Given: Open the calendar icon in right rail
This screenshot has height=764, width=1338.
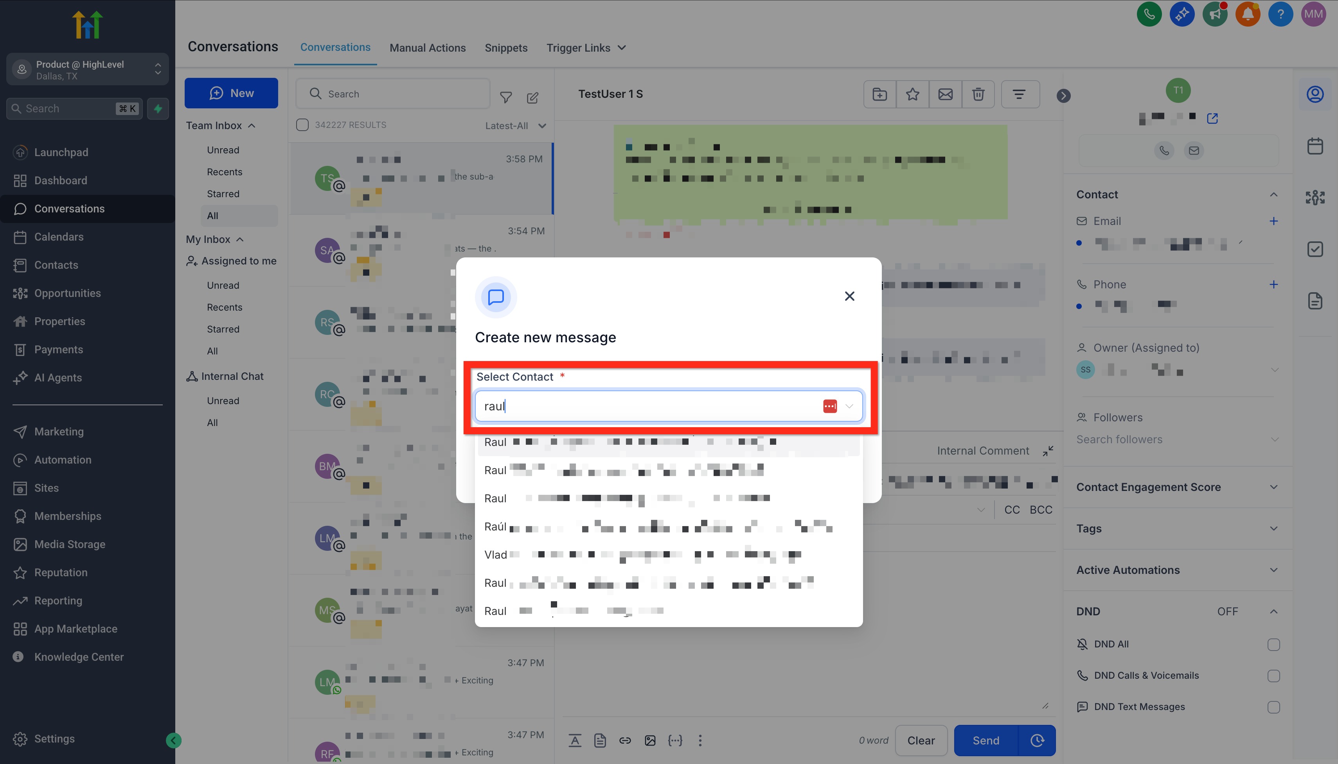Looking at the screenshot, I should click(x=1315, y=146).
